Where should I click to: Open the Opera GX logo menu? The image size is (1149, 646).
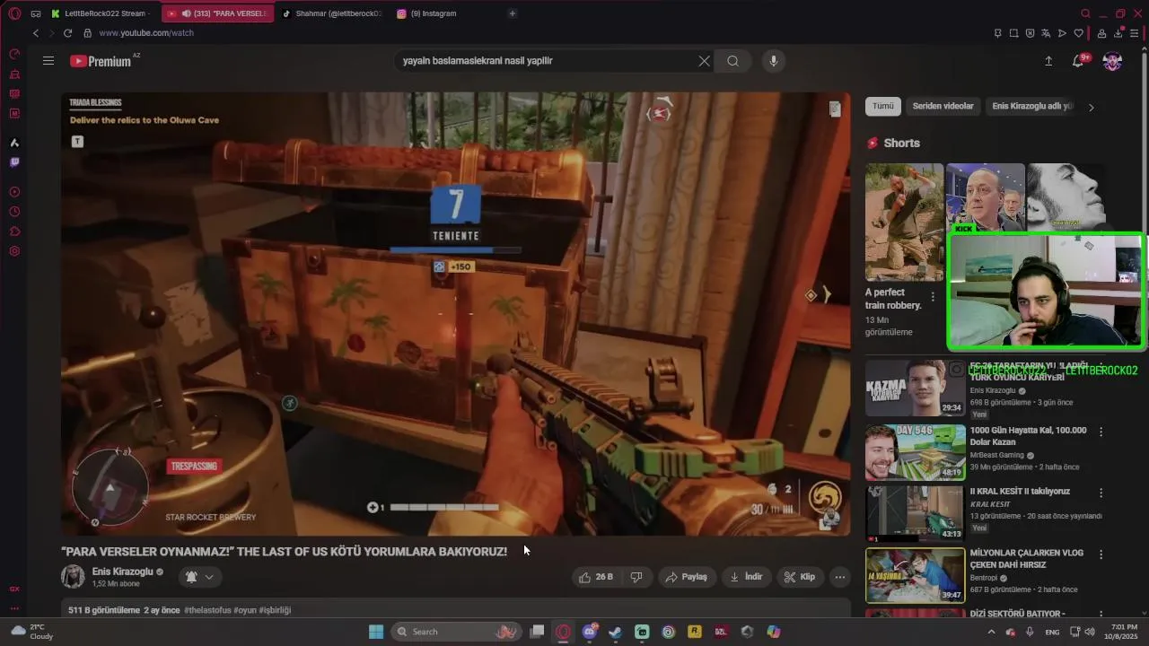pyautogui.click(x=14, y=13)
